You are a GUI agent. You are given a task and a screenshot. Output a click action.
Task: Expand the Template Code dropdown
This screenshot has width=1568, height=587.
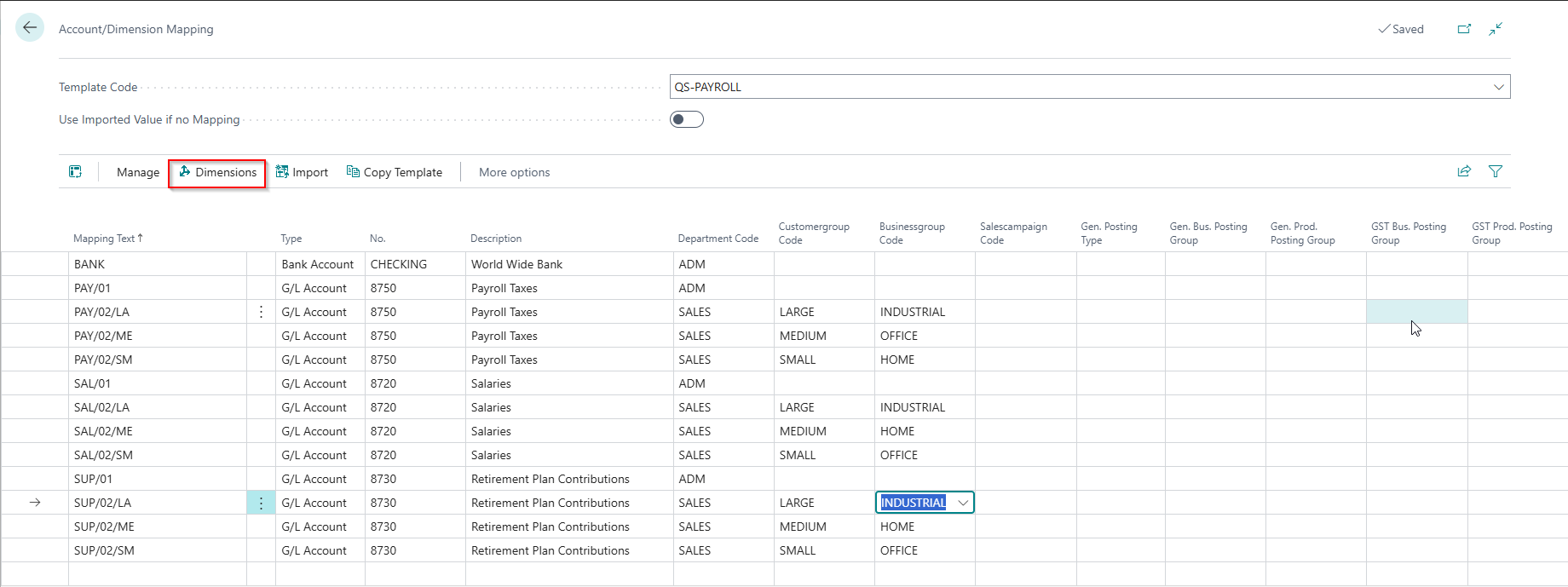[x=1498, y=87]
